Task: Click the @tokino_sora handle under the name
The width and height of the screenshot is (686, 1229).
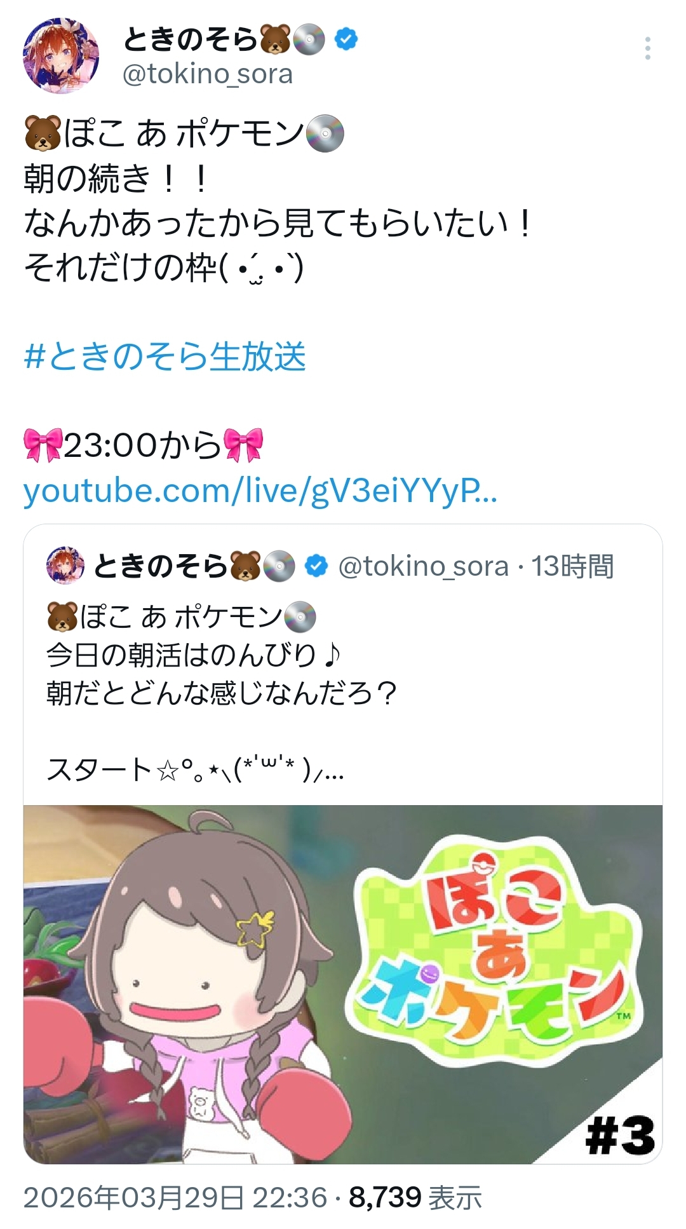Action: (x=207, y=74)
